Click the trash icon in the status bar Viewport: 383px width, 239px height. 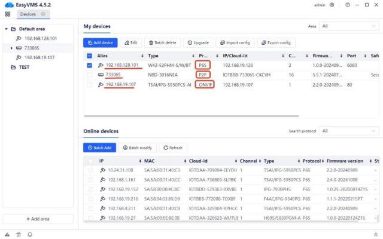click(19, 234)
